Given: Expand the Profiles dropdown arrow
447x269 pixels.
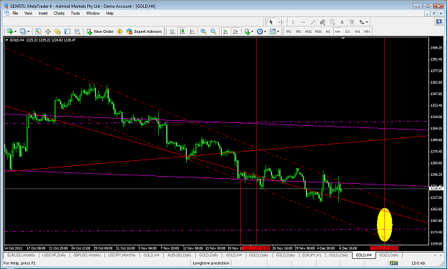Looking at the screenshot, I should 28,31.
